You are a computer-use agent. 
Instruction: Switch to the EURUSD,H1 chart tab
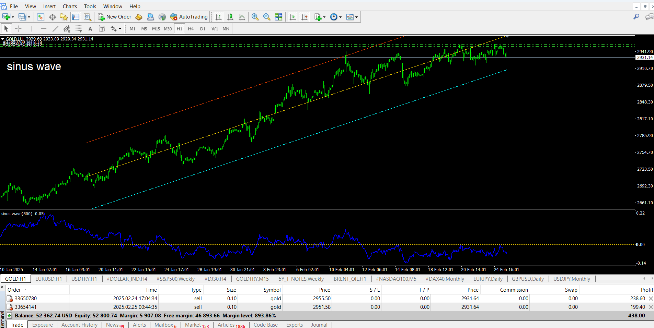pyautogui.click(x=49, y=279)
